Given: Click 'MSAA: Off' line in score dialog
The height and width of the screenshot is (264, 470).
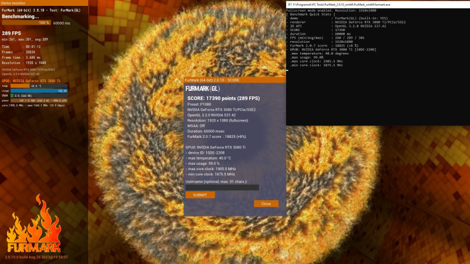Looking at the screenshot, I should pyautogui.click(x=196, y=126).
